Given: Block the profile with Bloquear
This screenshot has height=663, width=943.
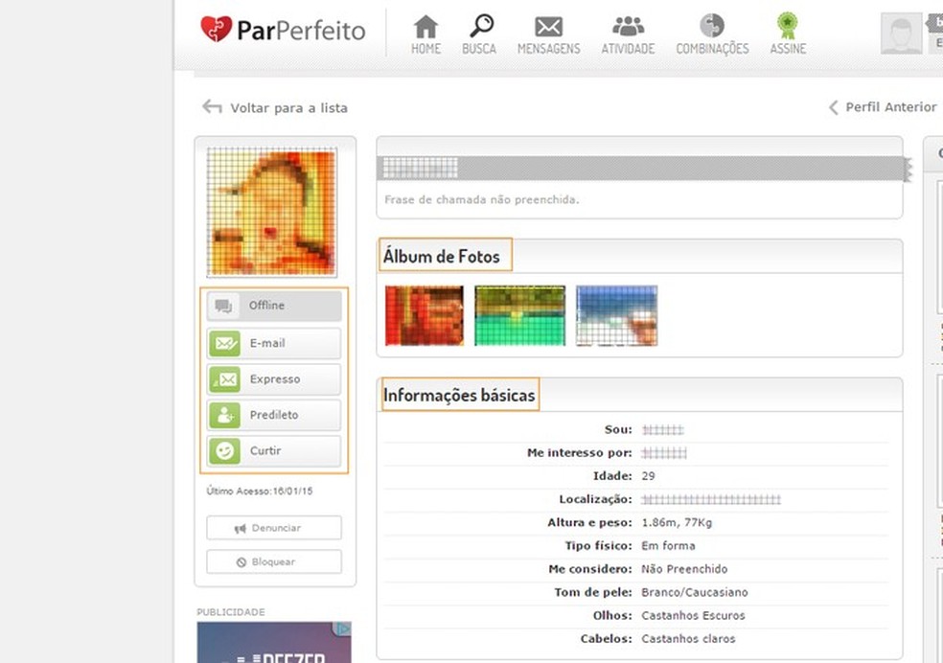Looking at the screenshot, I should click(x=273, y=561).
